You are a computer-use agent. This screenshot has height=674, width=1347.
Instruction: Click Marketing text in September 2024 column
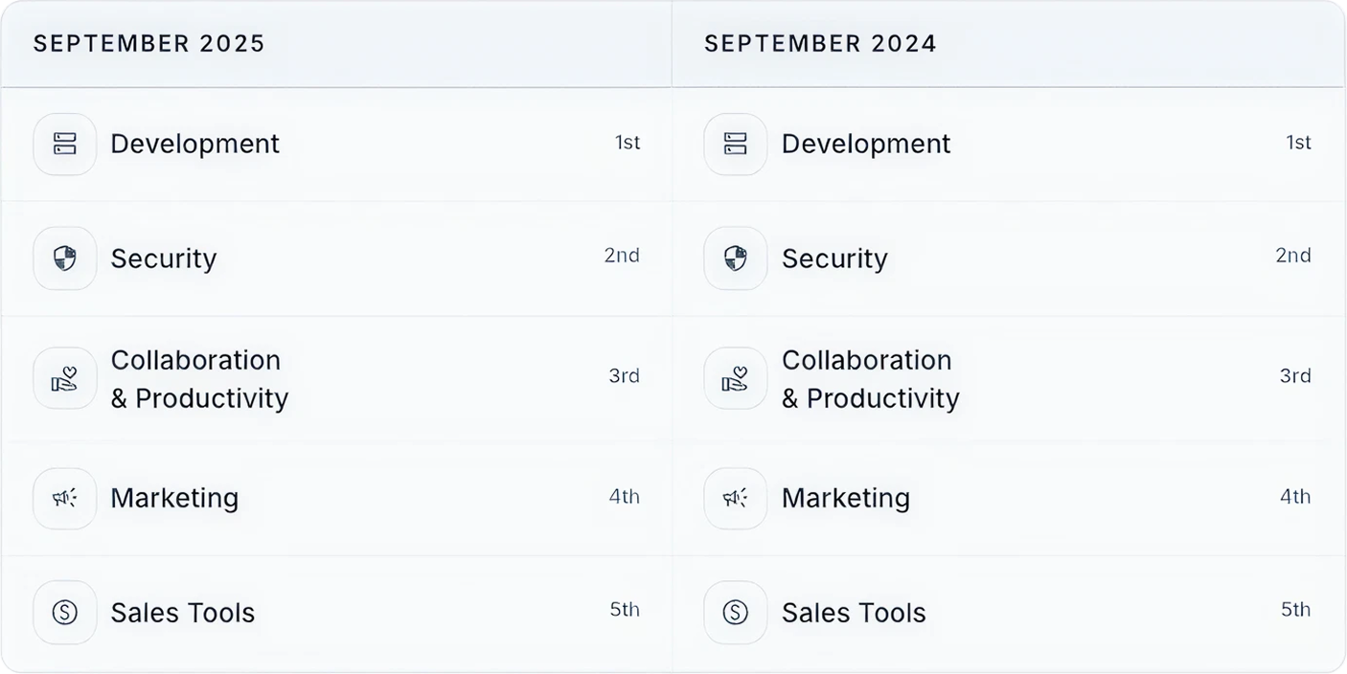[845, 498]
